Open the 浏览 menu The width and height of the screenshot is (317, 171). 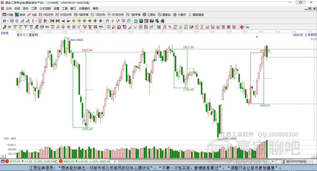click(17, 8)
